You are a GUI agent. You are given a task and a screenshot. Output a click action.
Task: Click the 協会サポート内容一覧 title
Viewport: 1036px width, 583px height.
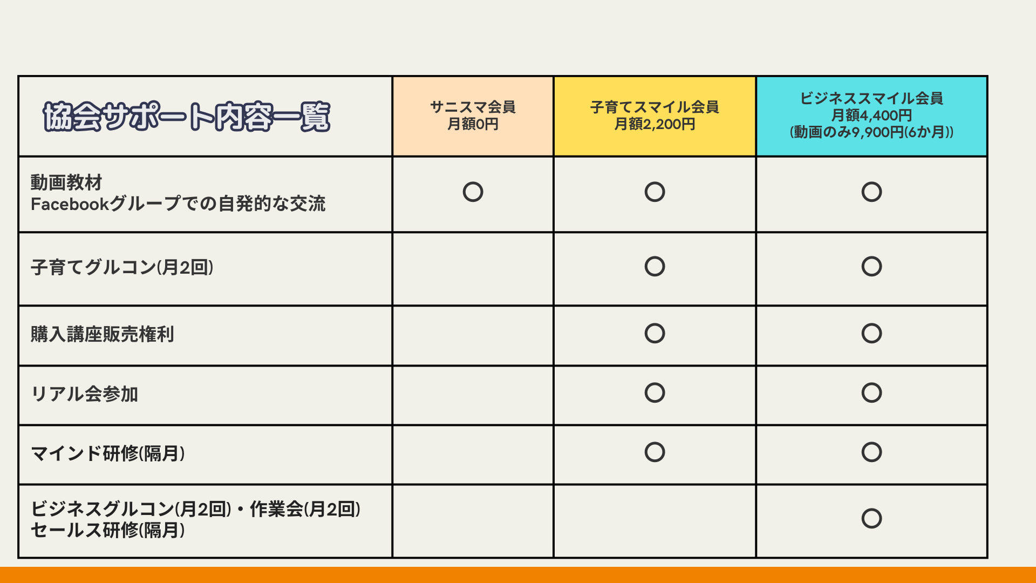point(186,117)
